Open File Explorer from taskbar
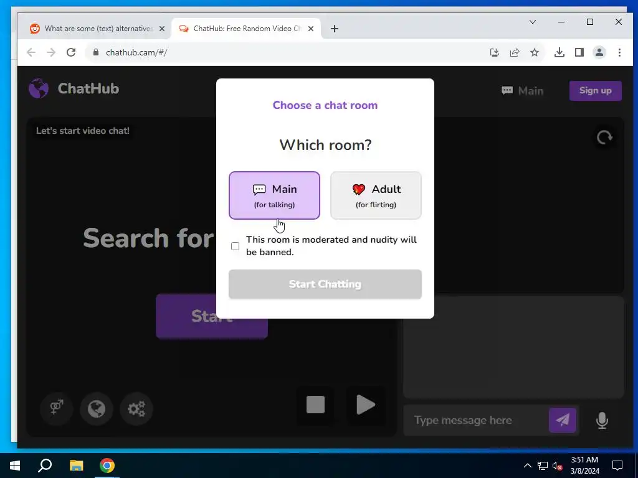The image size is (638, 478). tap(76, 466)
